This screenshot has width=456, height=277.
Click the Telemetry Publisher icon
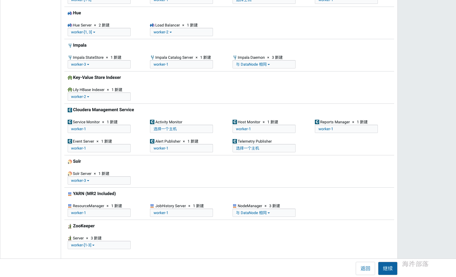point(235,141)
